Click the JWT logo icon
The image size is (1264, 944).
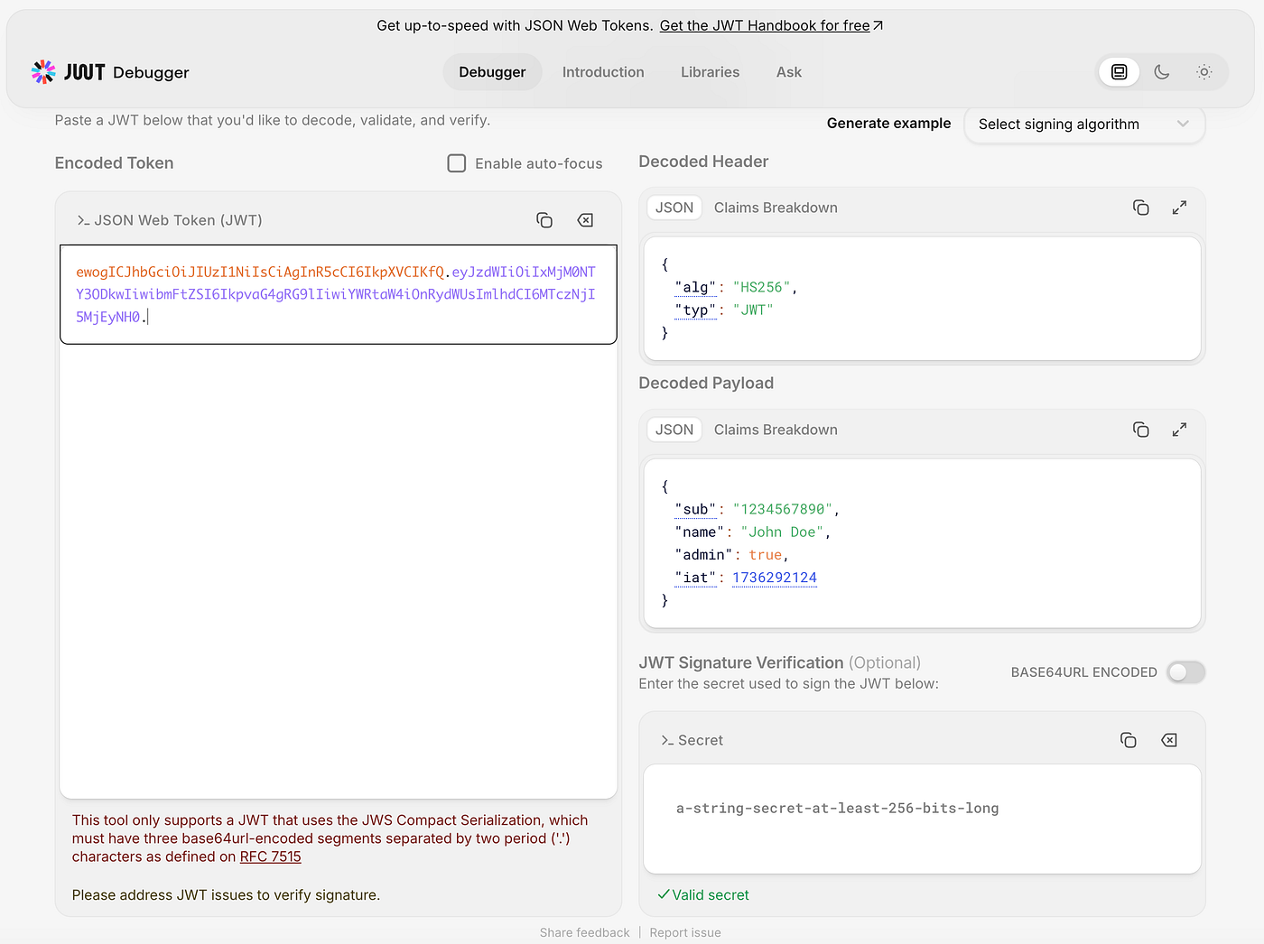(43, 72)
